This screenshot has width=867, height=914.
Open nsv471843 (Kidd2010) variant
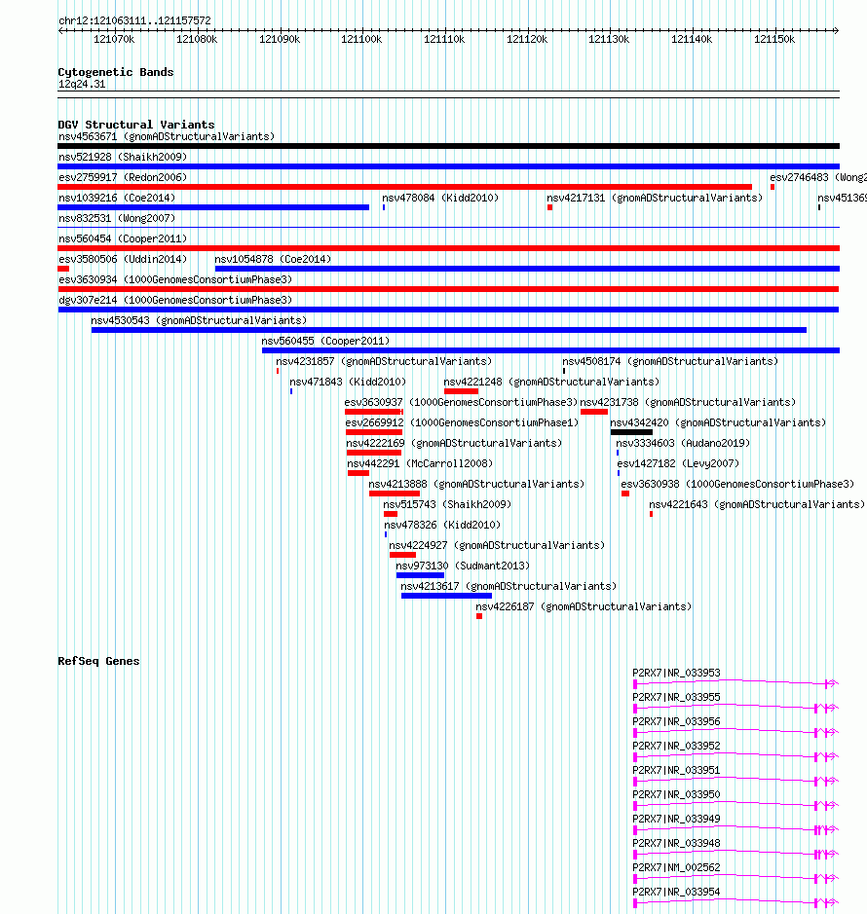(348, 382)
